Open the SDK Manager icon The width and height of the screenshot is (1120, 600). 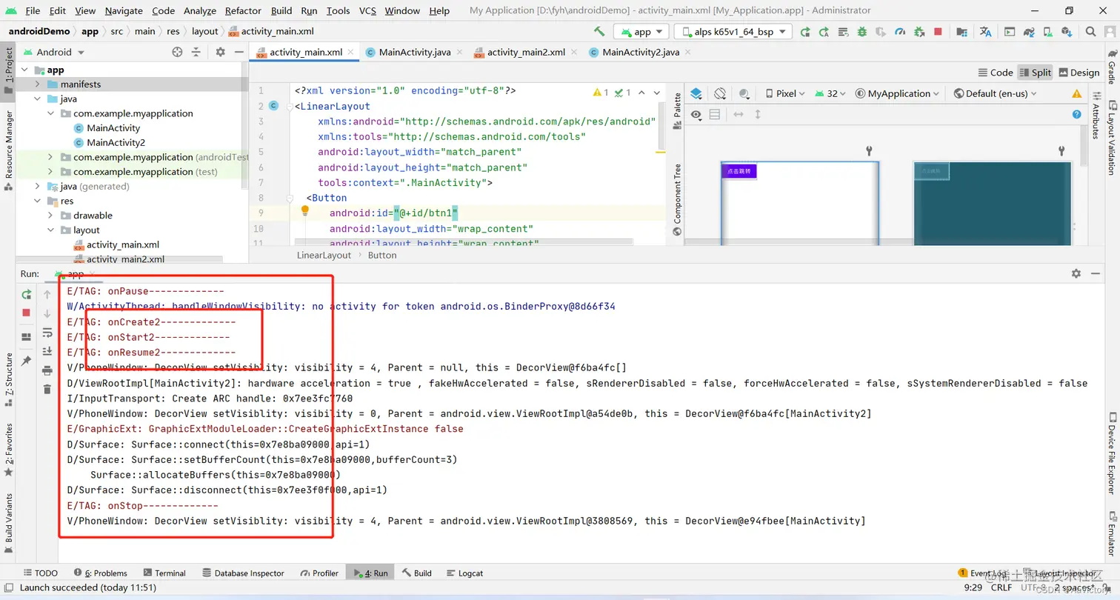click(x=1066, y=32)
